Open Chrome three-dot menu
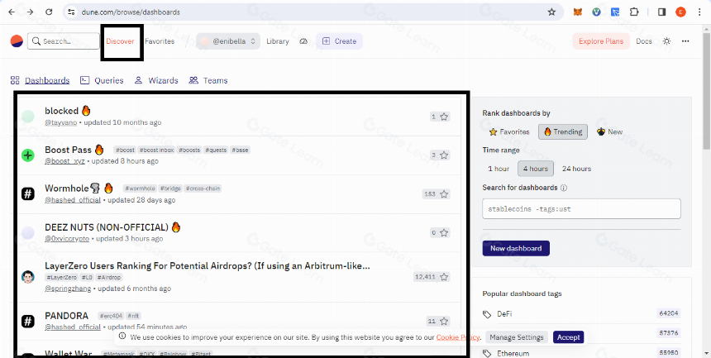 pyautogui.click(x=700, y=12)
